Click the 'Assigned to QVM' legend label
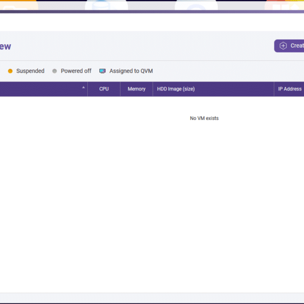304x304 pixels. (131, 71)
